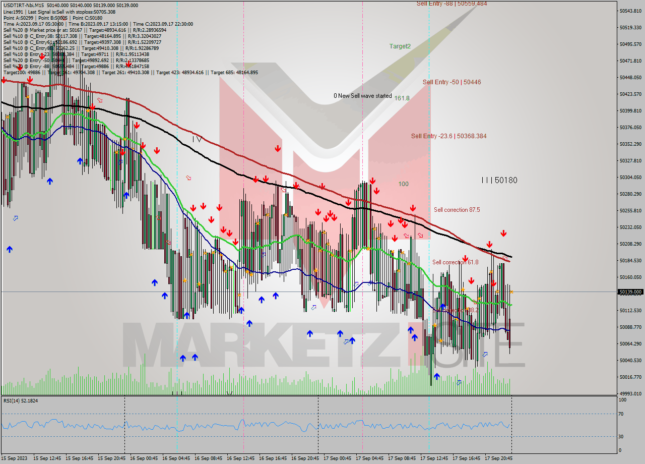
Task: Select time label '16 Sep 00:45'
Action: (144, 458)
